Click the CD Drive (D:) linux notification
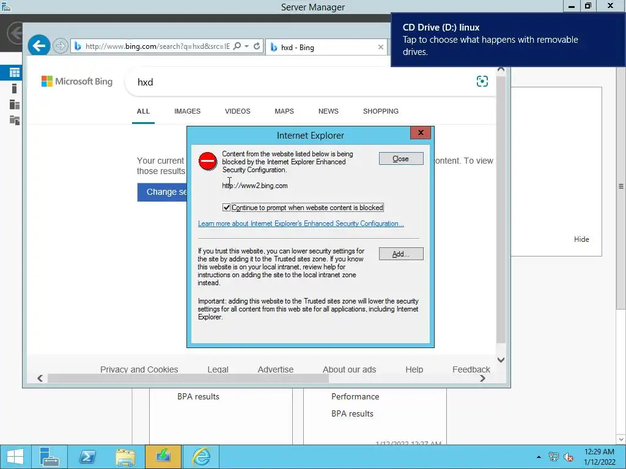Image resolution: width=626 pixels, height=469 pixels. click(508, 40)
